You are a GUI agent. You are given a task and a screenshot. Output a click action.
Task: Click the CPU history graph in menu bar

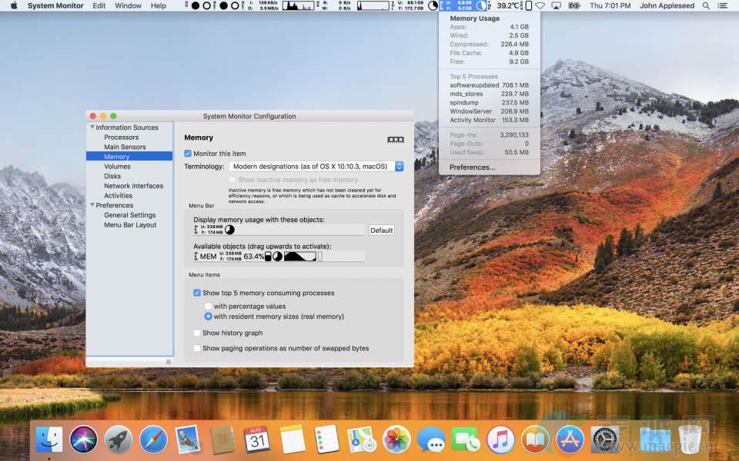(x=298, y=5)
